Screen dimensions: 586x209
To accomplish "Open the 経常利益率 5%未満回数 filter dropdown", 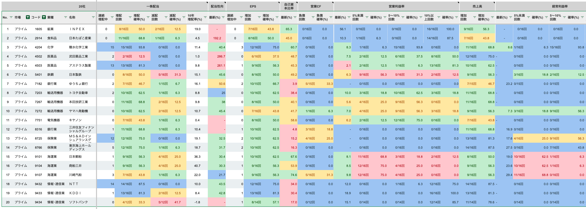I will (x=528, y=17).
